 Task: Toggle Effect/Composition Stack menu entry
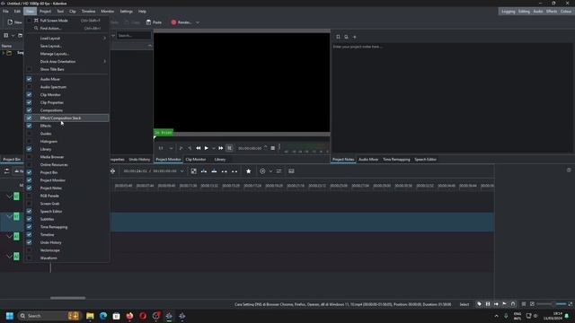tap(66, 118)
